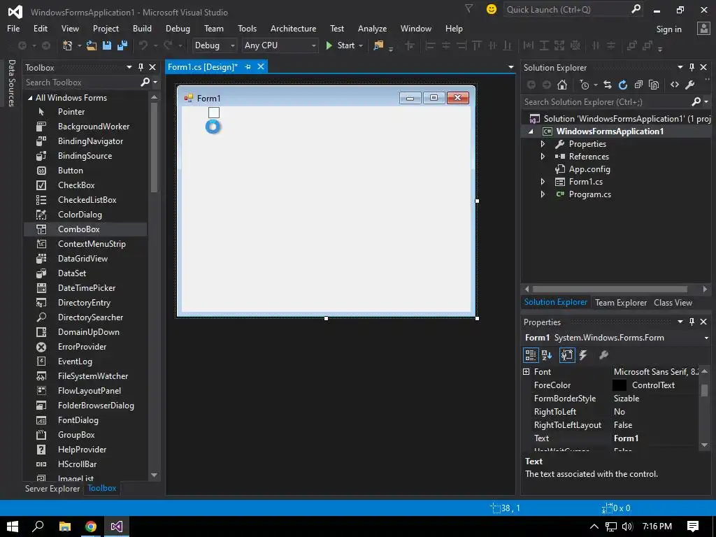The width and height of the screenshot is (716, 537).
Task: Expand the Form1.cs node
Action: 543,181
